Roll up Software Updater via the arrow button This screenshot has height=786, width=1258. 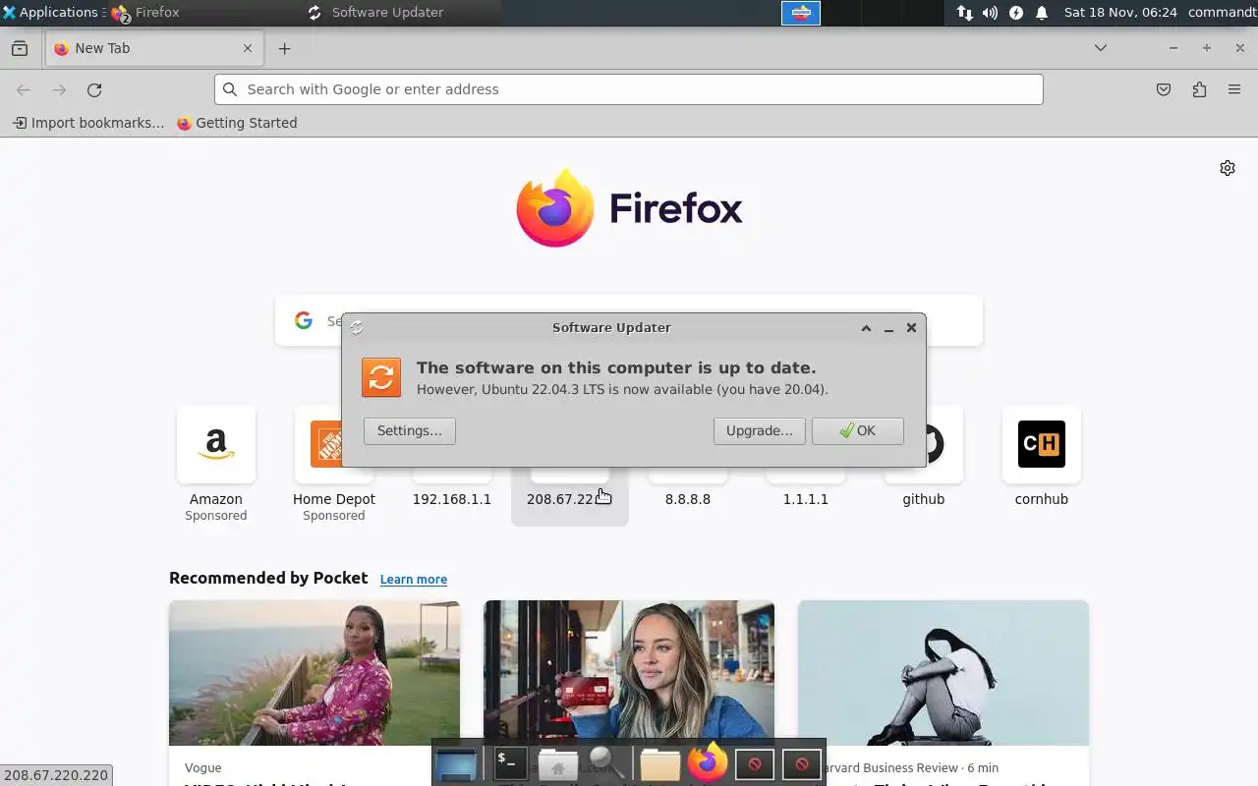point(866,328)
